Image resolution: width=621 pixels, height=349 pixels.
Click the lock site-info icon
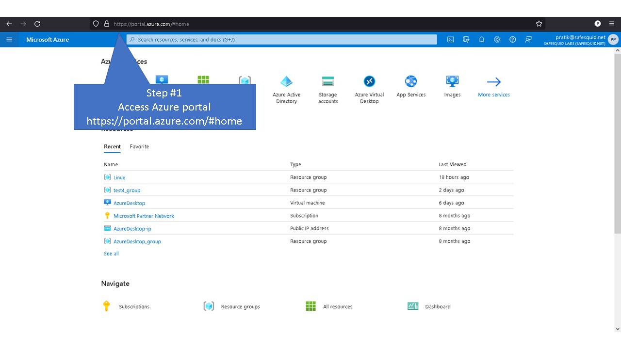pyautogui.click(x=107, y=24)
